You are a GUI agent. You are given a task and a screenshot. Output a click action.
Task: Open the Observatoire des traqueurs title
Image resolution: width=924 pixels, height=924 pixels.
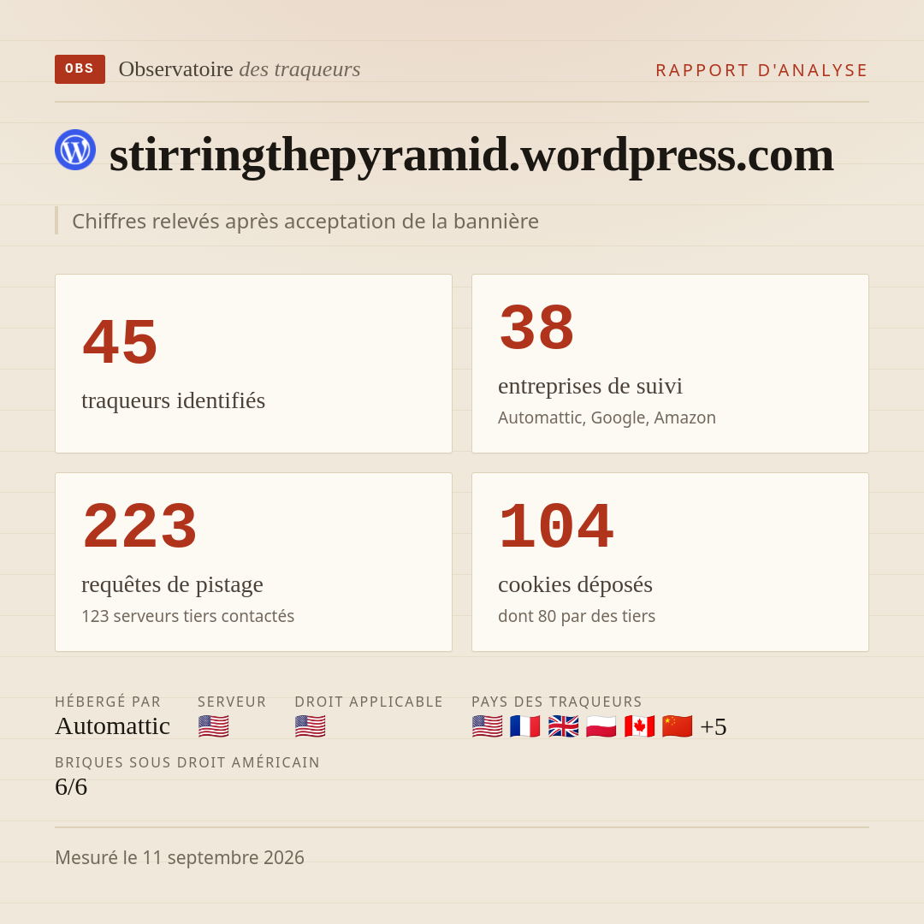[x=240, y=69]
